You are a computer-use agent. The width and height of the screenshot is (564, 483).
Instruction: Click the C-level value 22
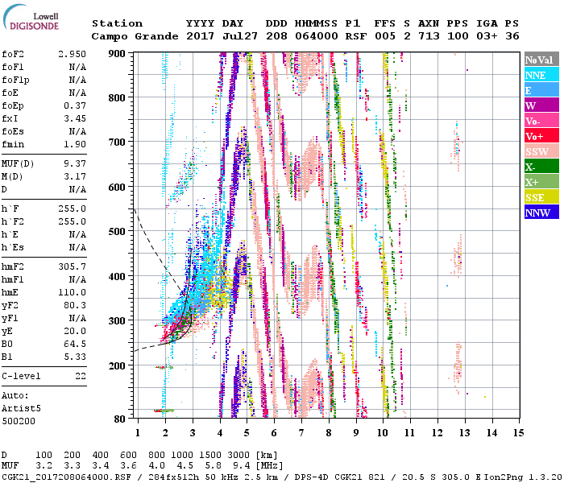click(x=81, y=376)
